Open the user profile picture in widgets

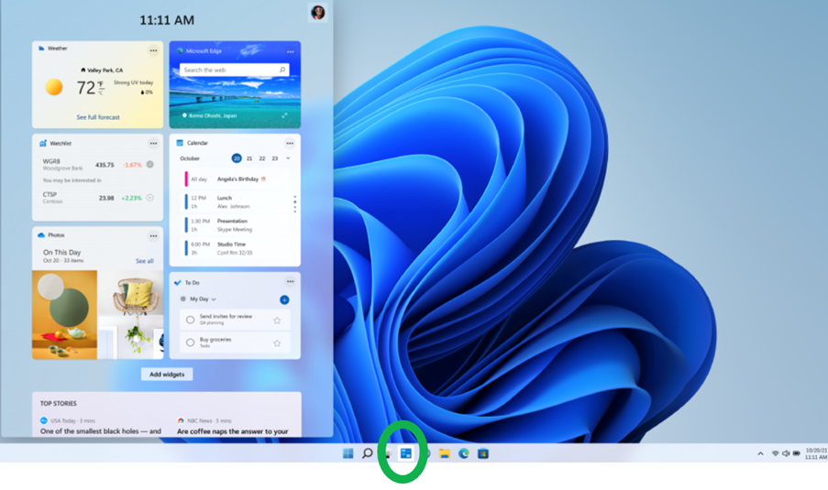click(318, 12)
